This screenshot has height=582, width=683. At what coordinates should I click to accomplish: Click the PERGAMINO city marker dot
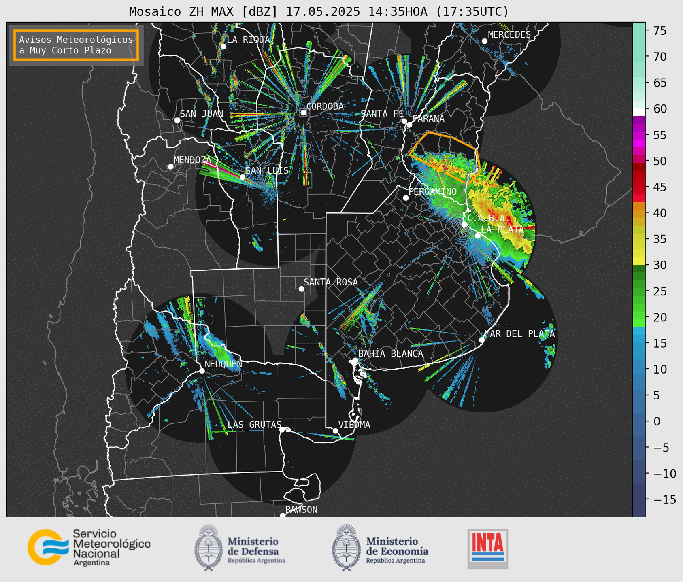pyautogui.click(x=406, y=198)
